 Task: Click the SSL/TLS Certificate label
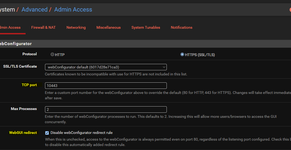(x=20, y=66)
